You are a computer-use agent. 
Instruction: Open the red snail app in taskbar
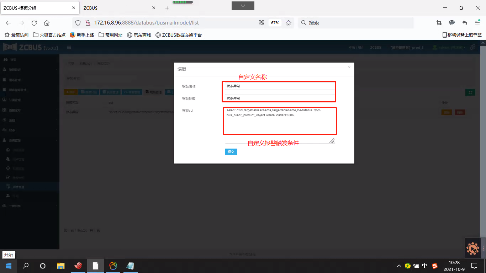point(78,266)
